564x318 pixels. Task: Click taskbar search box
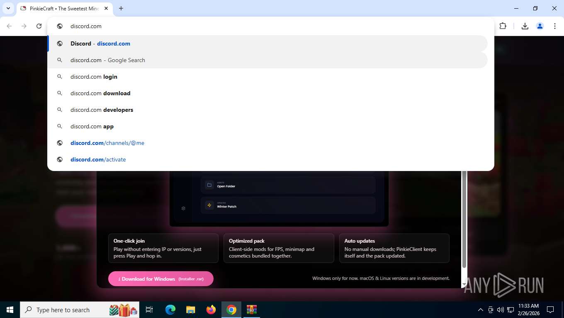[x=80, y=310]
